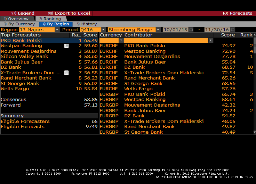Open the end date calendar picker icon

(x=233, y=30)
